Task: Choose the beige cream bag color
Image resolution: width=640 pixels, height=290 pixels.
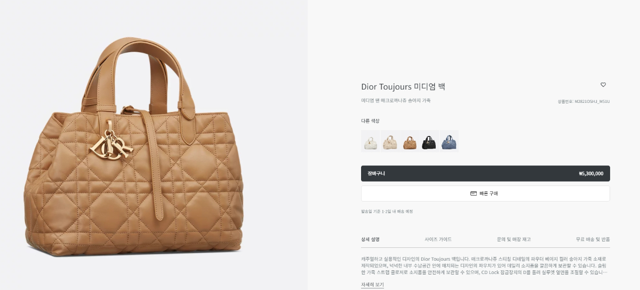Action: click(x=390, y=141)
